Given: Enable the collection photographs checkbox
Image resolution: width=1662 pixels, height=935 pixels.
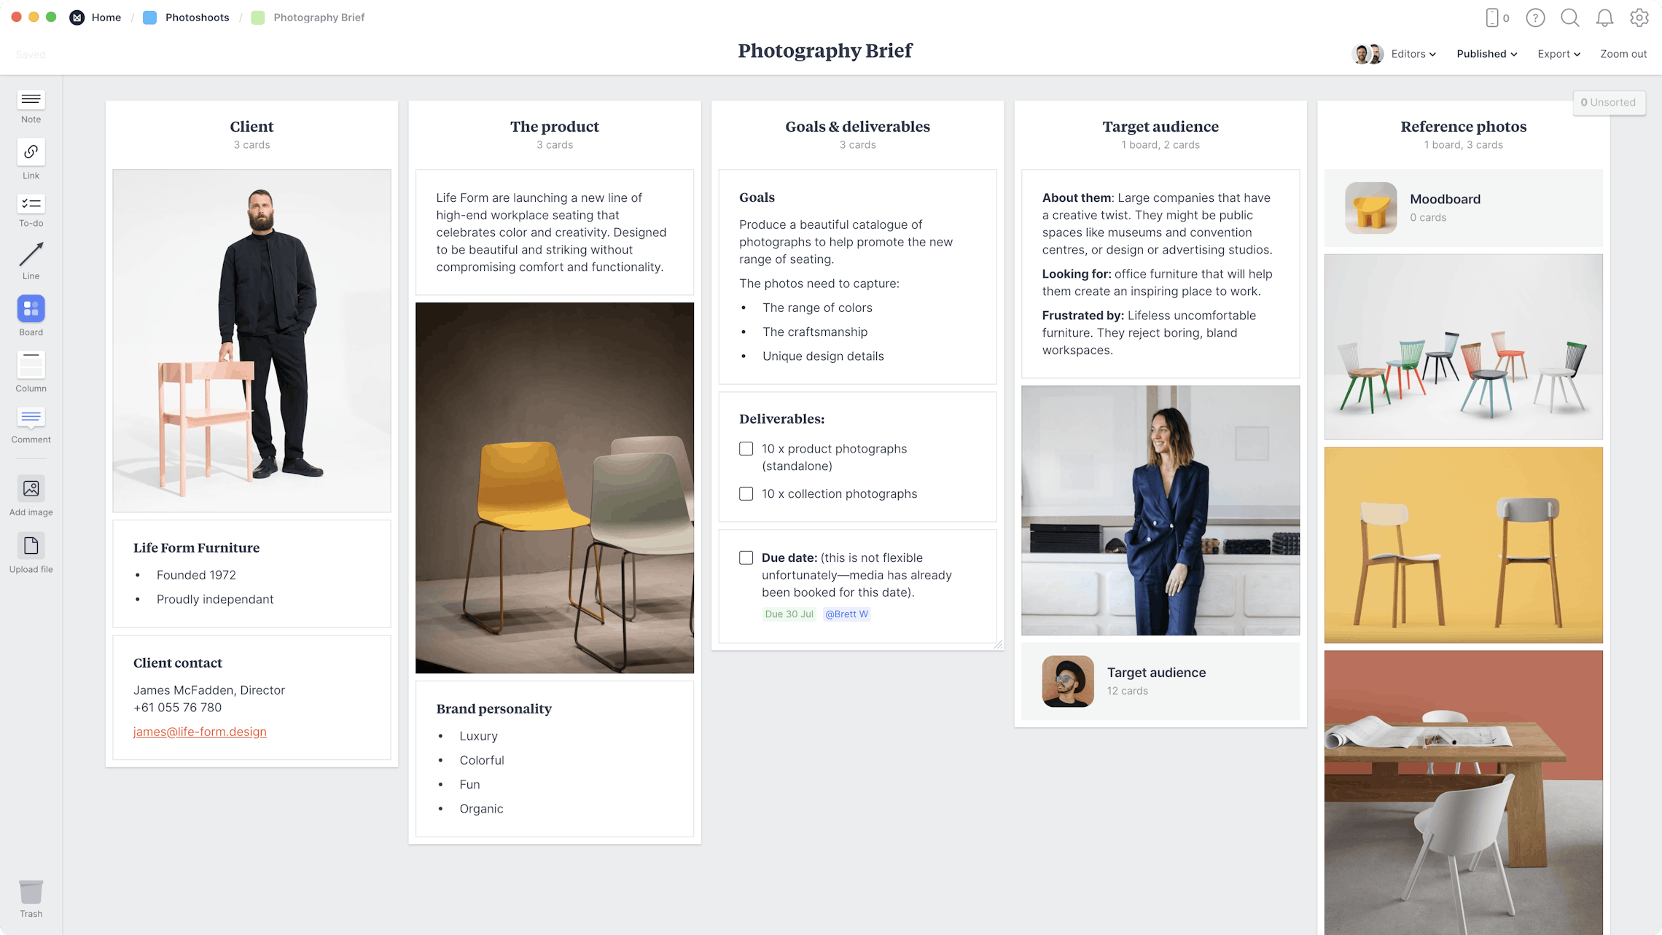Looking at the screenshot, I should click(x=746, y=493).
